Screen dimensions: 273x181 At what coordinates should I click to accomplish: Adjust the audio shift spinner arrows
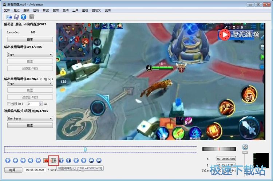pyautogui.click(x=41, y=104)
